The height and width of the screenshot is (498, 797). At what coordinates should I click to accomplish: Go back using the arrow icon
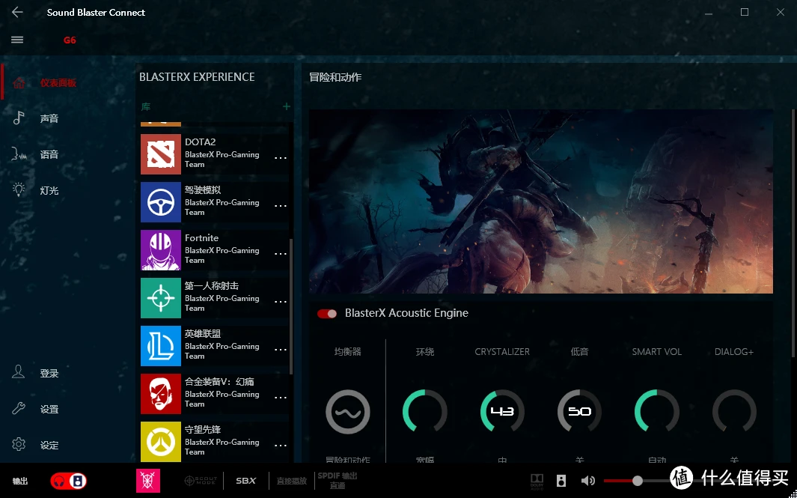[x=17, y=12]
